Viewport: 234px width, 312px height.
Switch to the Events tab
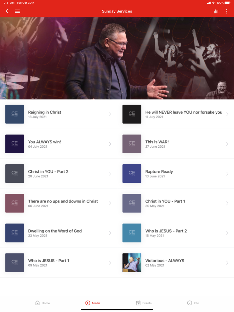[x=144, y=303]
